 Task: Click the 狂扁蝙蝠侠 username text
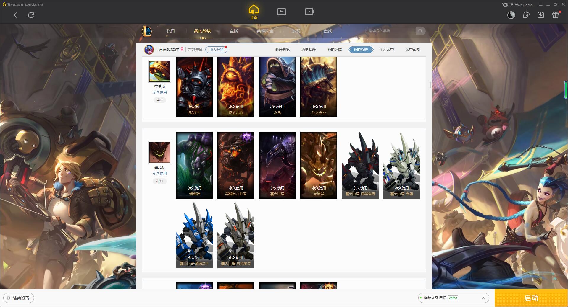pyautogui.click(x=169, y=50)
